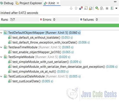119x103 pixels.
Task: Select test_simpleModule_with_serialize_then_deserialze_got_exception() test
Action: pos(63,67)
